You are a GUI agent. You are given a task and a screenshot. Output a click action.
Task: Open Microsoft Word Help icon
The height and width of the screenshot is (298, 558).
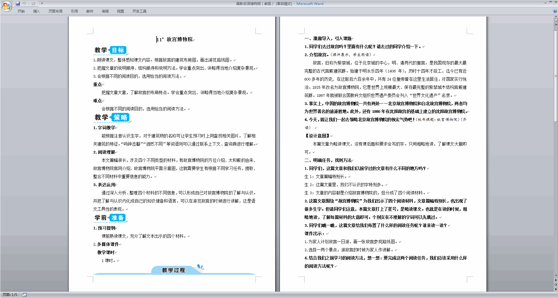click(555, 11)
